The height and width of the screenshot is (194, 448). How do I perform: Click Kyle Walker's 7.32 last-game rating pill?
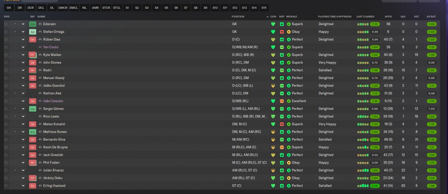(375, 55)
